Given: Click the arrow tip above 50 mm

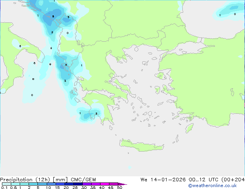Looking at the screenshot, I should click(x=122, y=184).
